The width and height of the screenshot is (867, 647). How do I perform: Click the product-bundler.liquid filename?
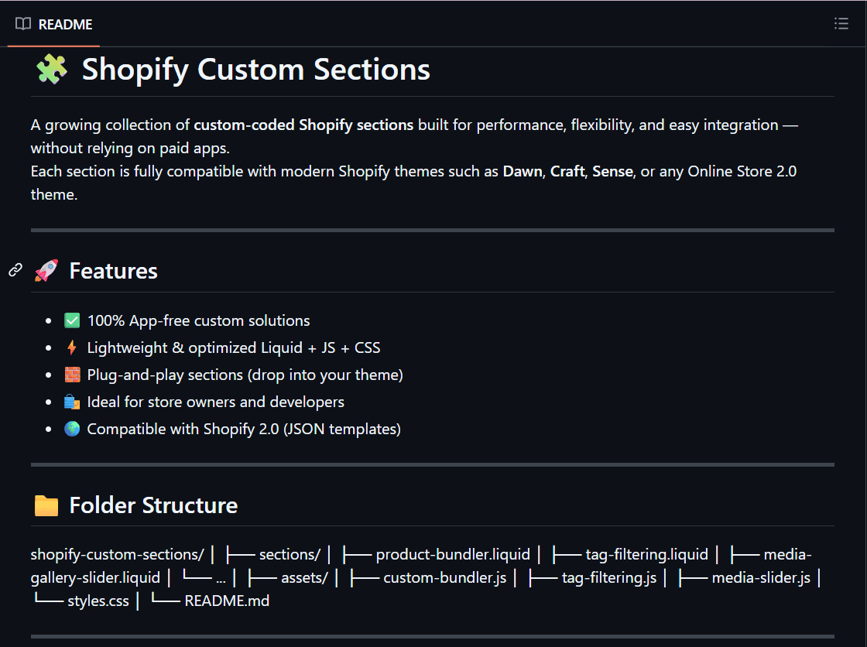tap(452, 554)
